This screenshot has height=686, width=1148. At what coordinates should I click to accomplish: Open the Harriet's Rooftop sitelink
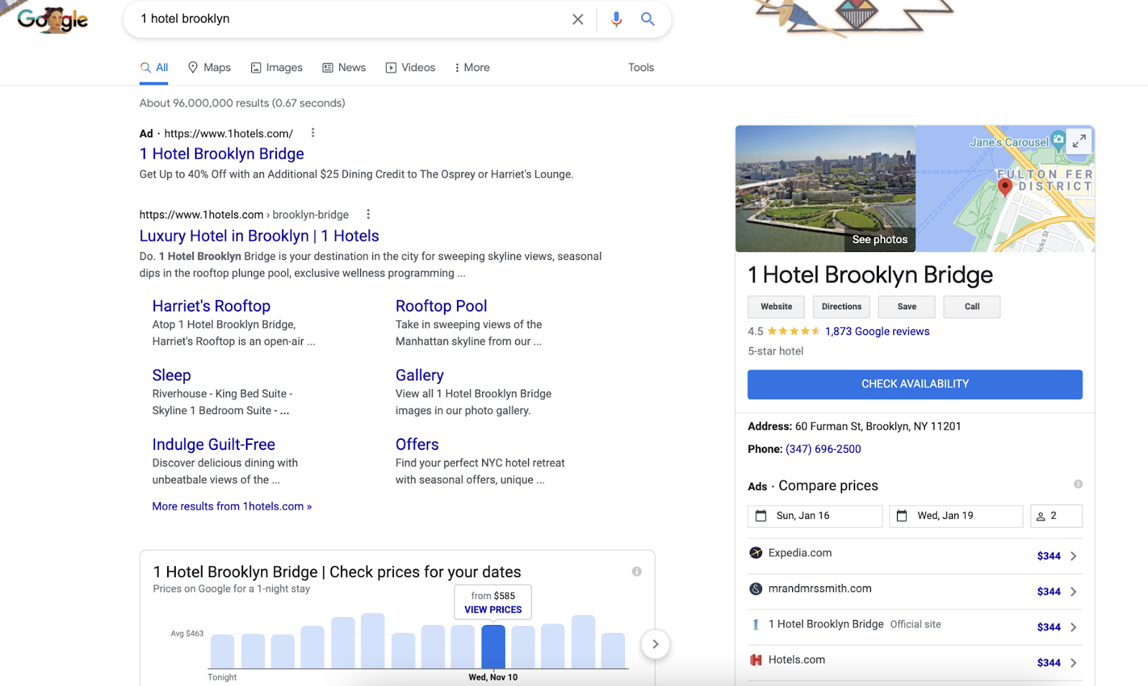coord(211,306)
